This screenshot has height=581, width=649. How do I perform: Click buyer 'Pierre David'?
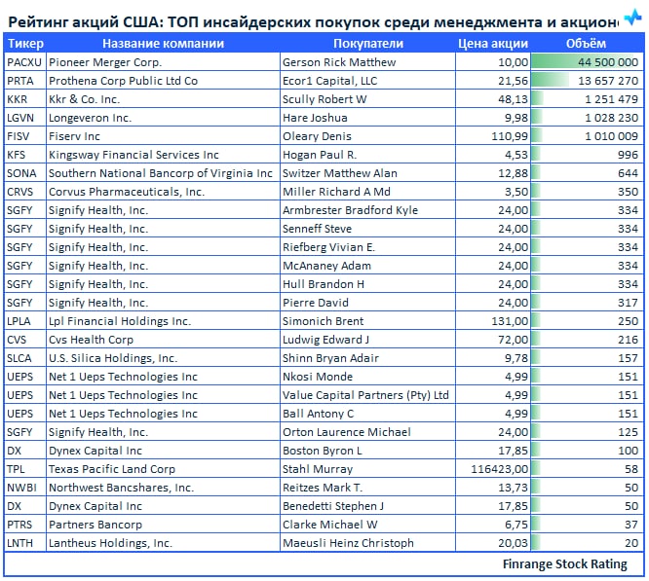pyautogui.click(x=315, y=303)
